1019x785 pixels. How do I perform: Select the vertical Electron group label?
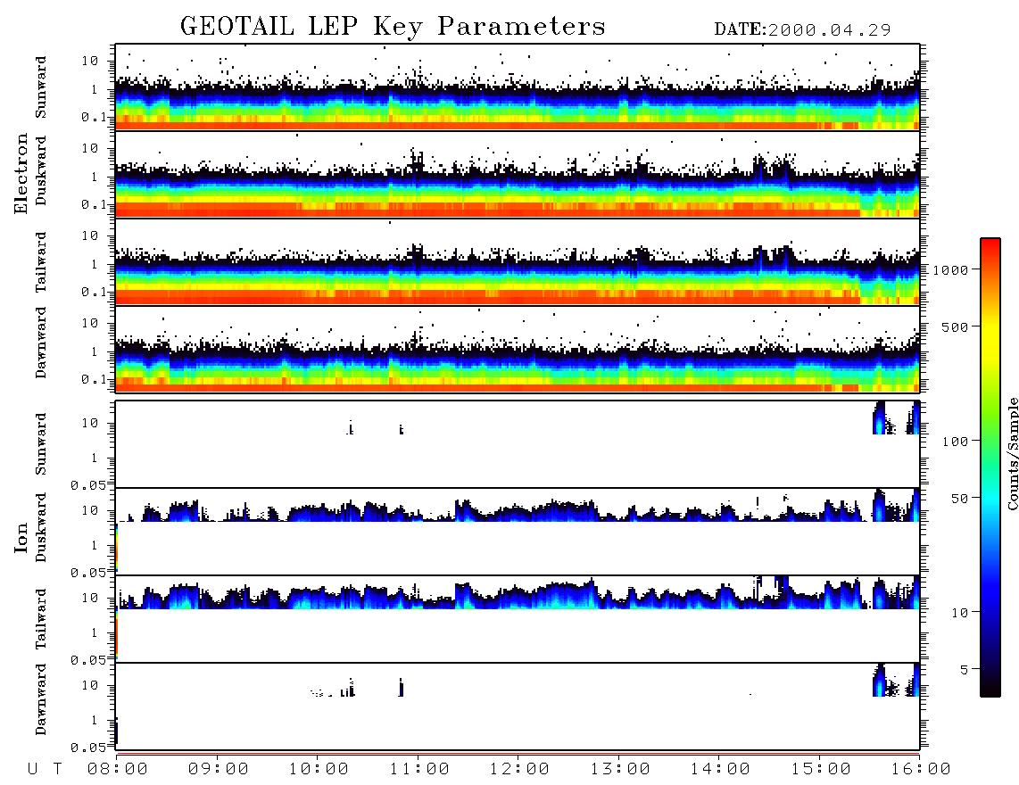click(21, 174)
